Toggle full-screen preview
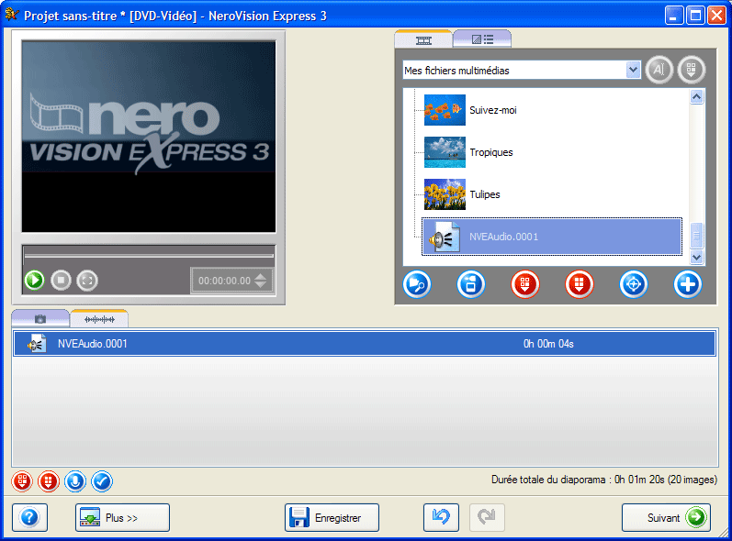 [x=87, y=281]
